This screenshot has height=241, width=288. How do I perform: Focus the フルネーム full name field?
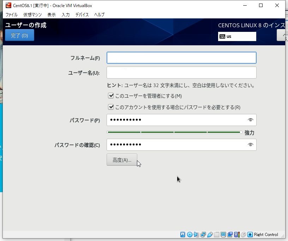pos(181,58)
